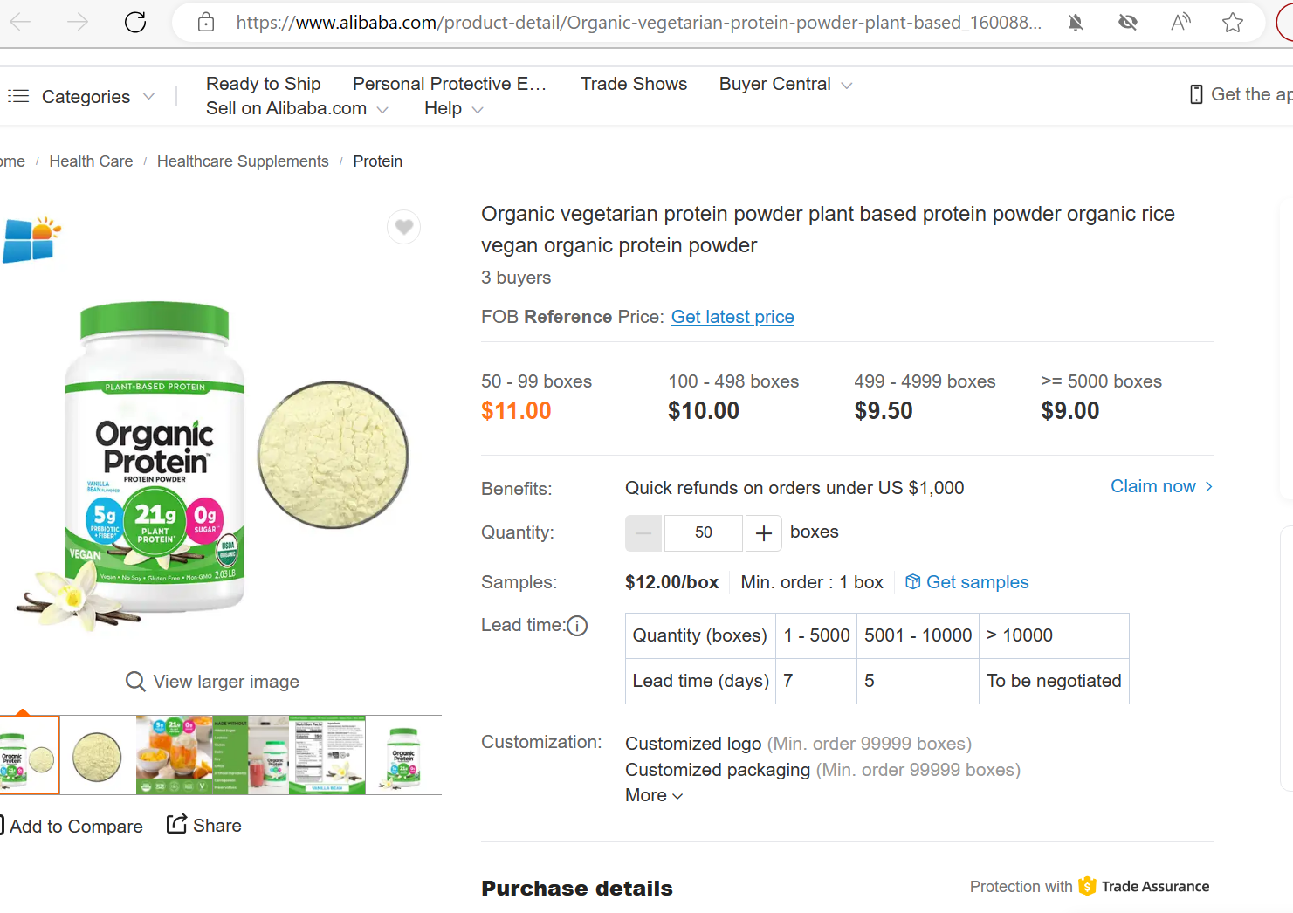1293x913 pixels.
Task: Click the Read Aloud icon in address bar
Action: tap(1180, 23)
